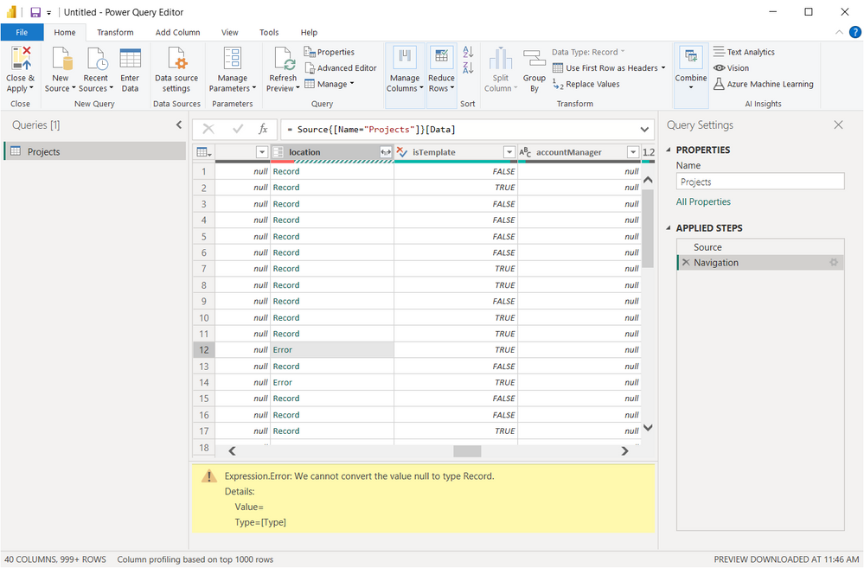Click the save icon in title bar

(35, 12)
